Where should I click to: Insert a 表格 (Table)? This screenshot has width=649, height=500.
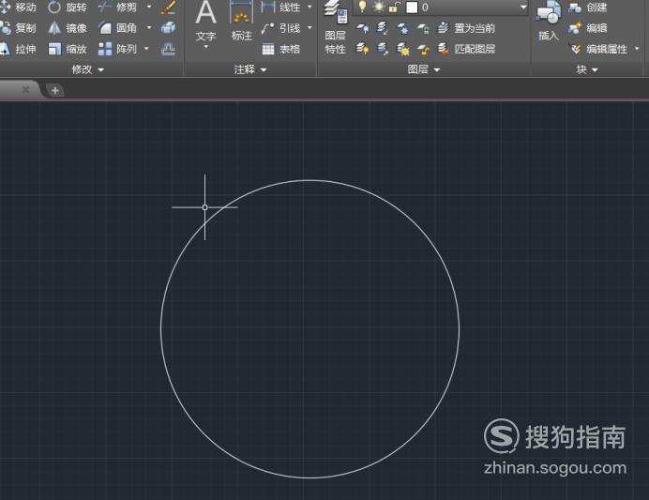281,50
